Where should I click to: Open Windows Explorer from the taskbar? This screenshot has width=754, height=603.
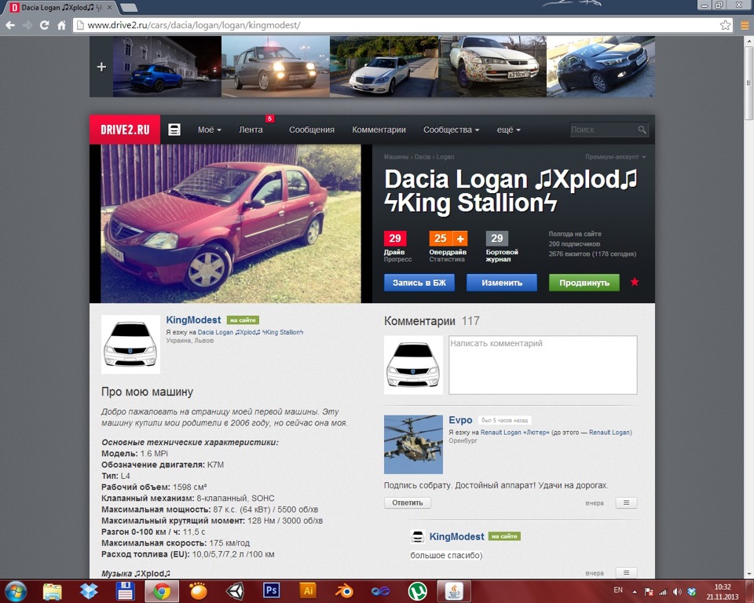pyautogui.click(x=53, y=591)
